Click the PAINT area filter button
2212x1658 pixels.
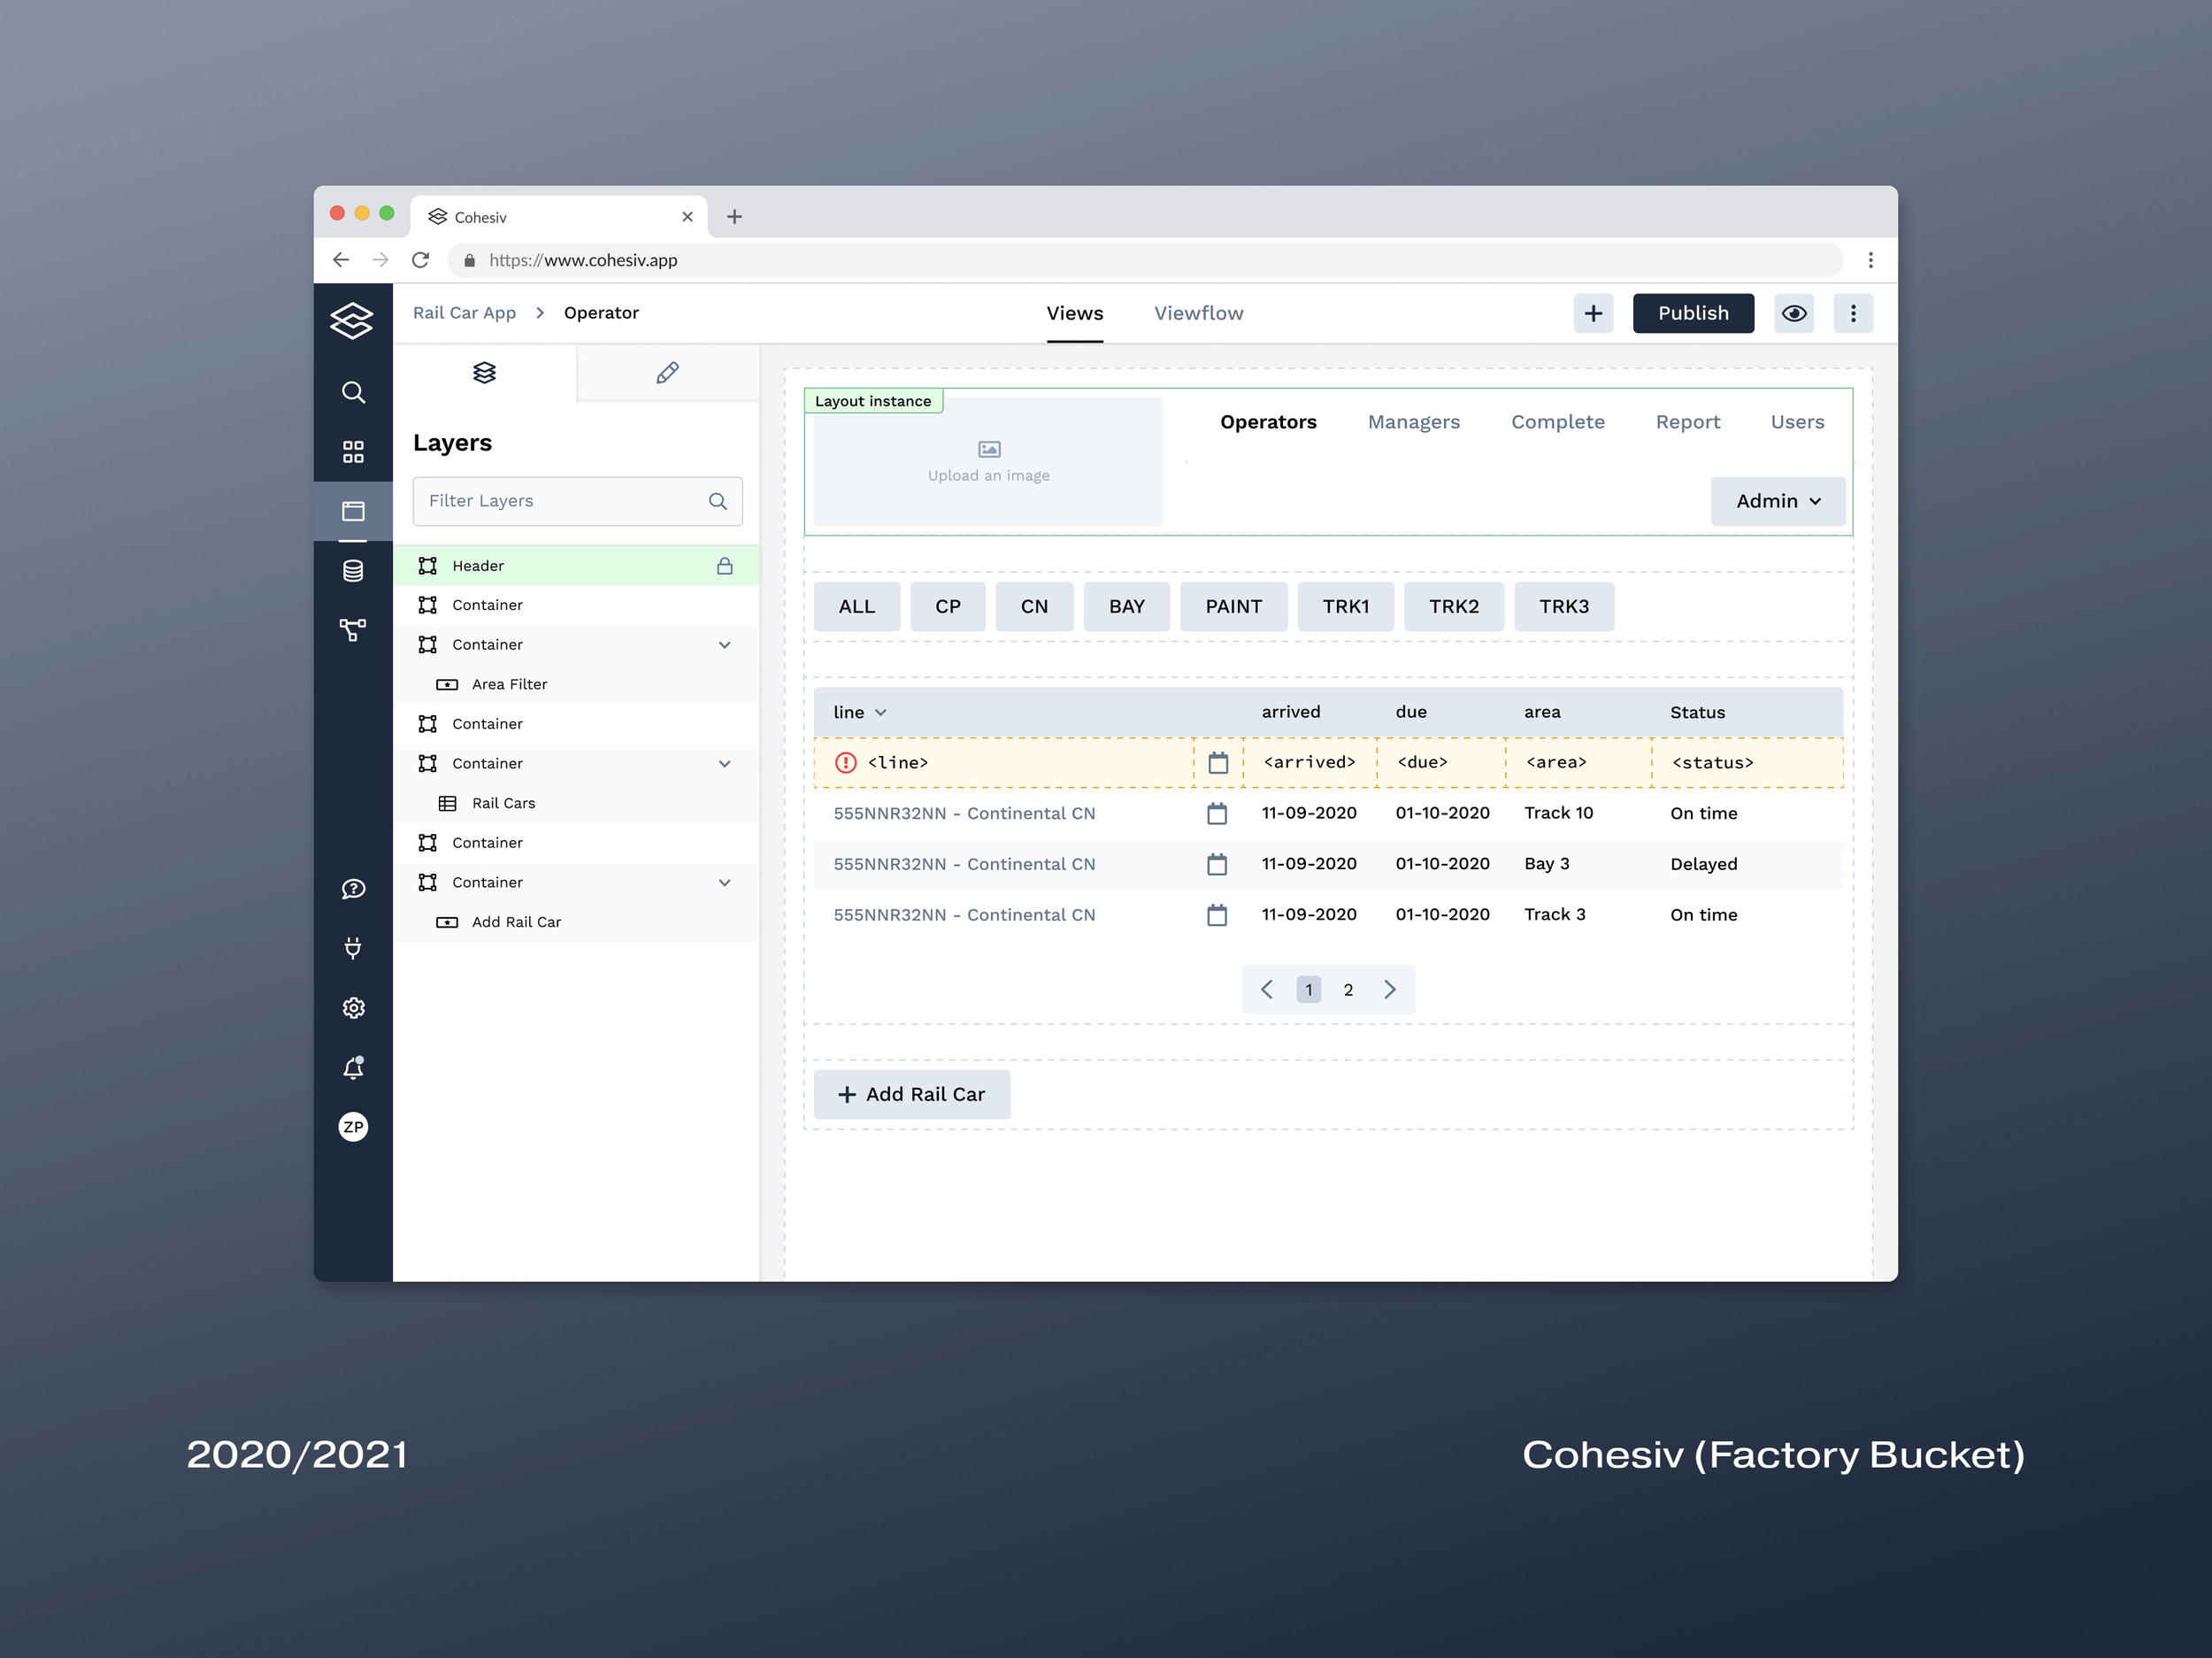coord(1233,606)
